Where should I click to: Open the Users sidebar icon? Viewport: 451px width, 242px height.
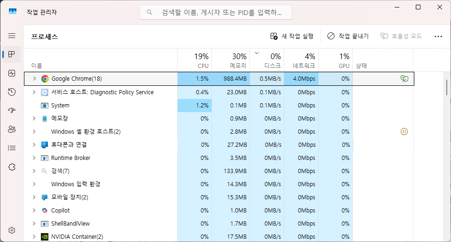coord(12,129)
